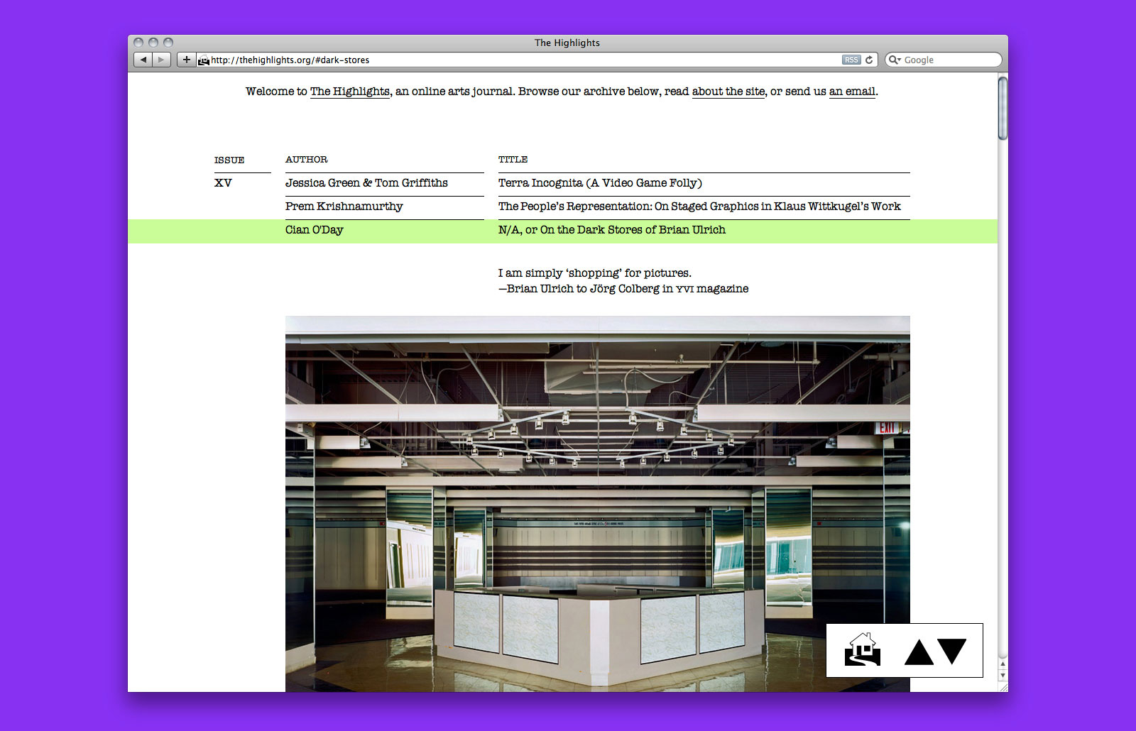Click the down triangle navigation arrow
The height and width of the screenshot is (731, 1136).
tap(952, 649)
